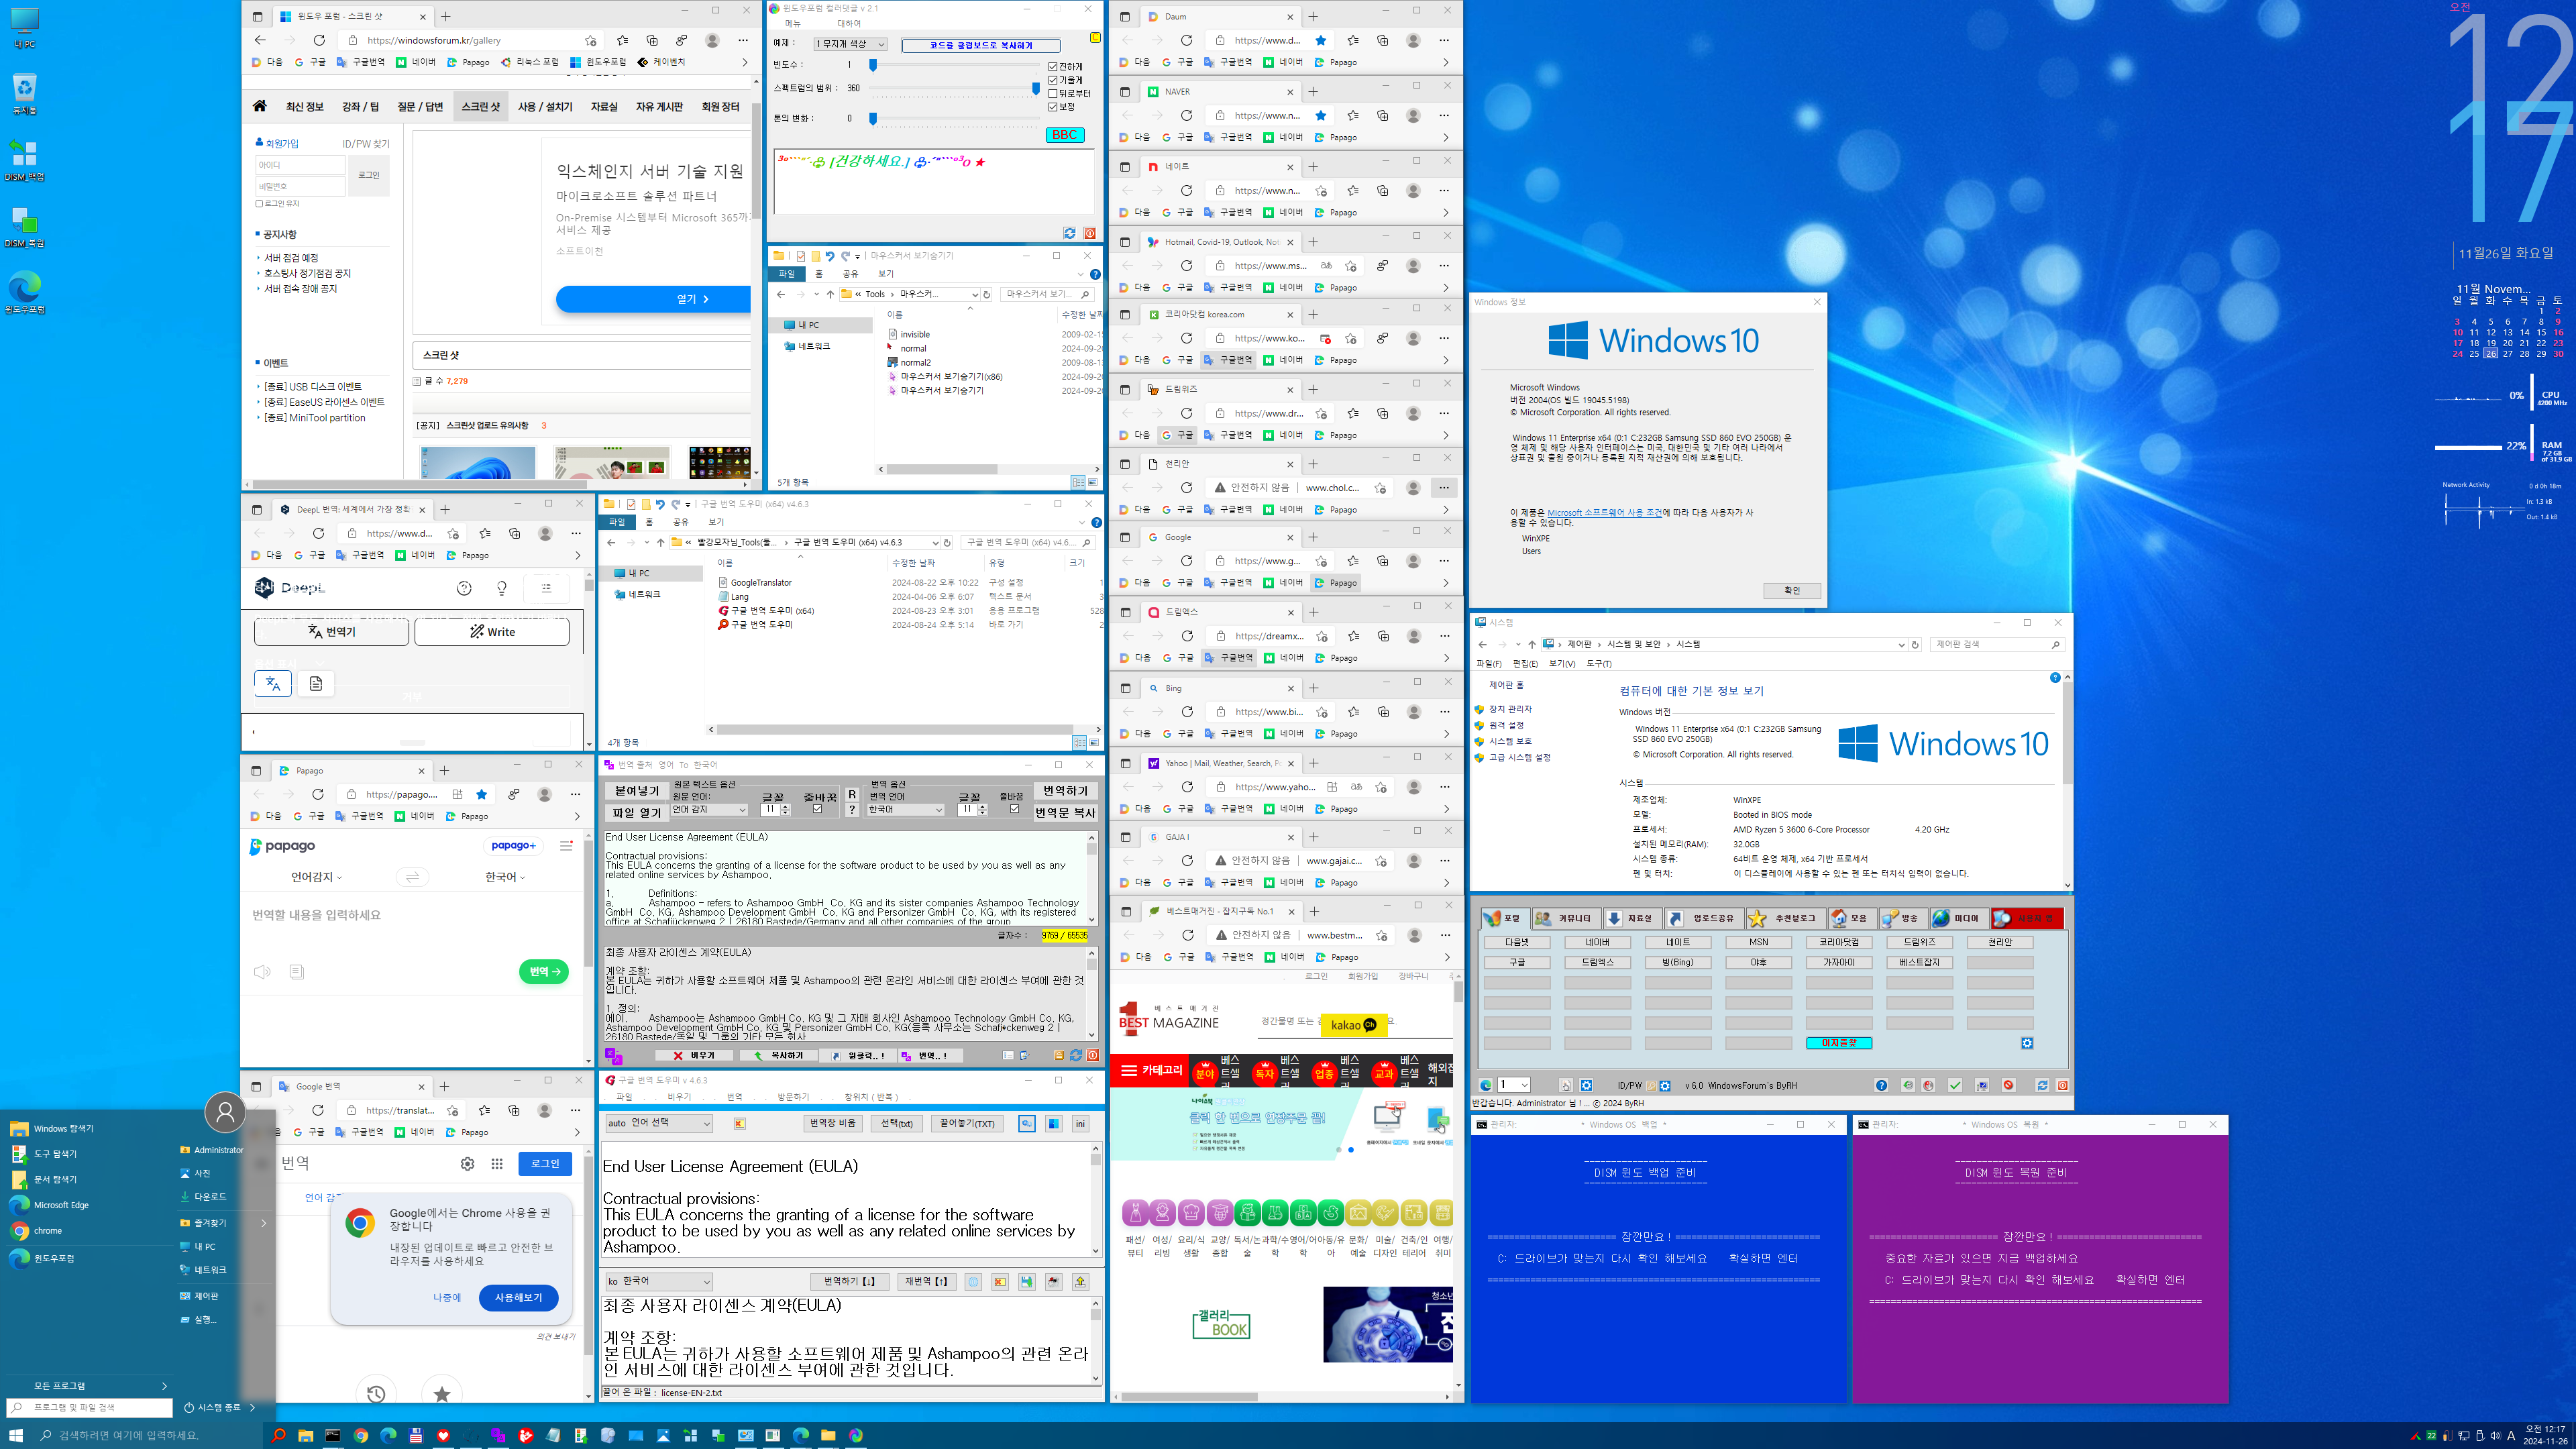The height and width of the screenshot is (1449, 2576).
Task: Click the yellow upload arrow icon in translate helper
Action: coord(1081,1282)
